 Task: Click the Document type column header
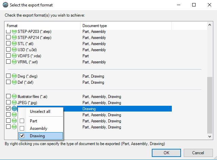pos(126,26)
